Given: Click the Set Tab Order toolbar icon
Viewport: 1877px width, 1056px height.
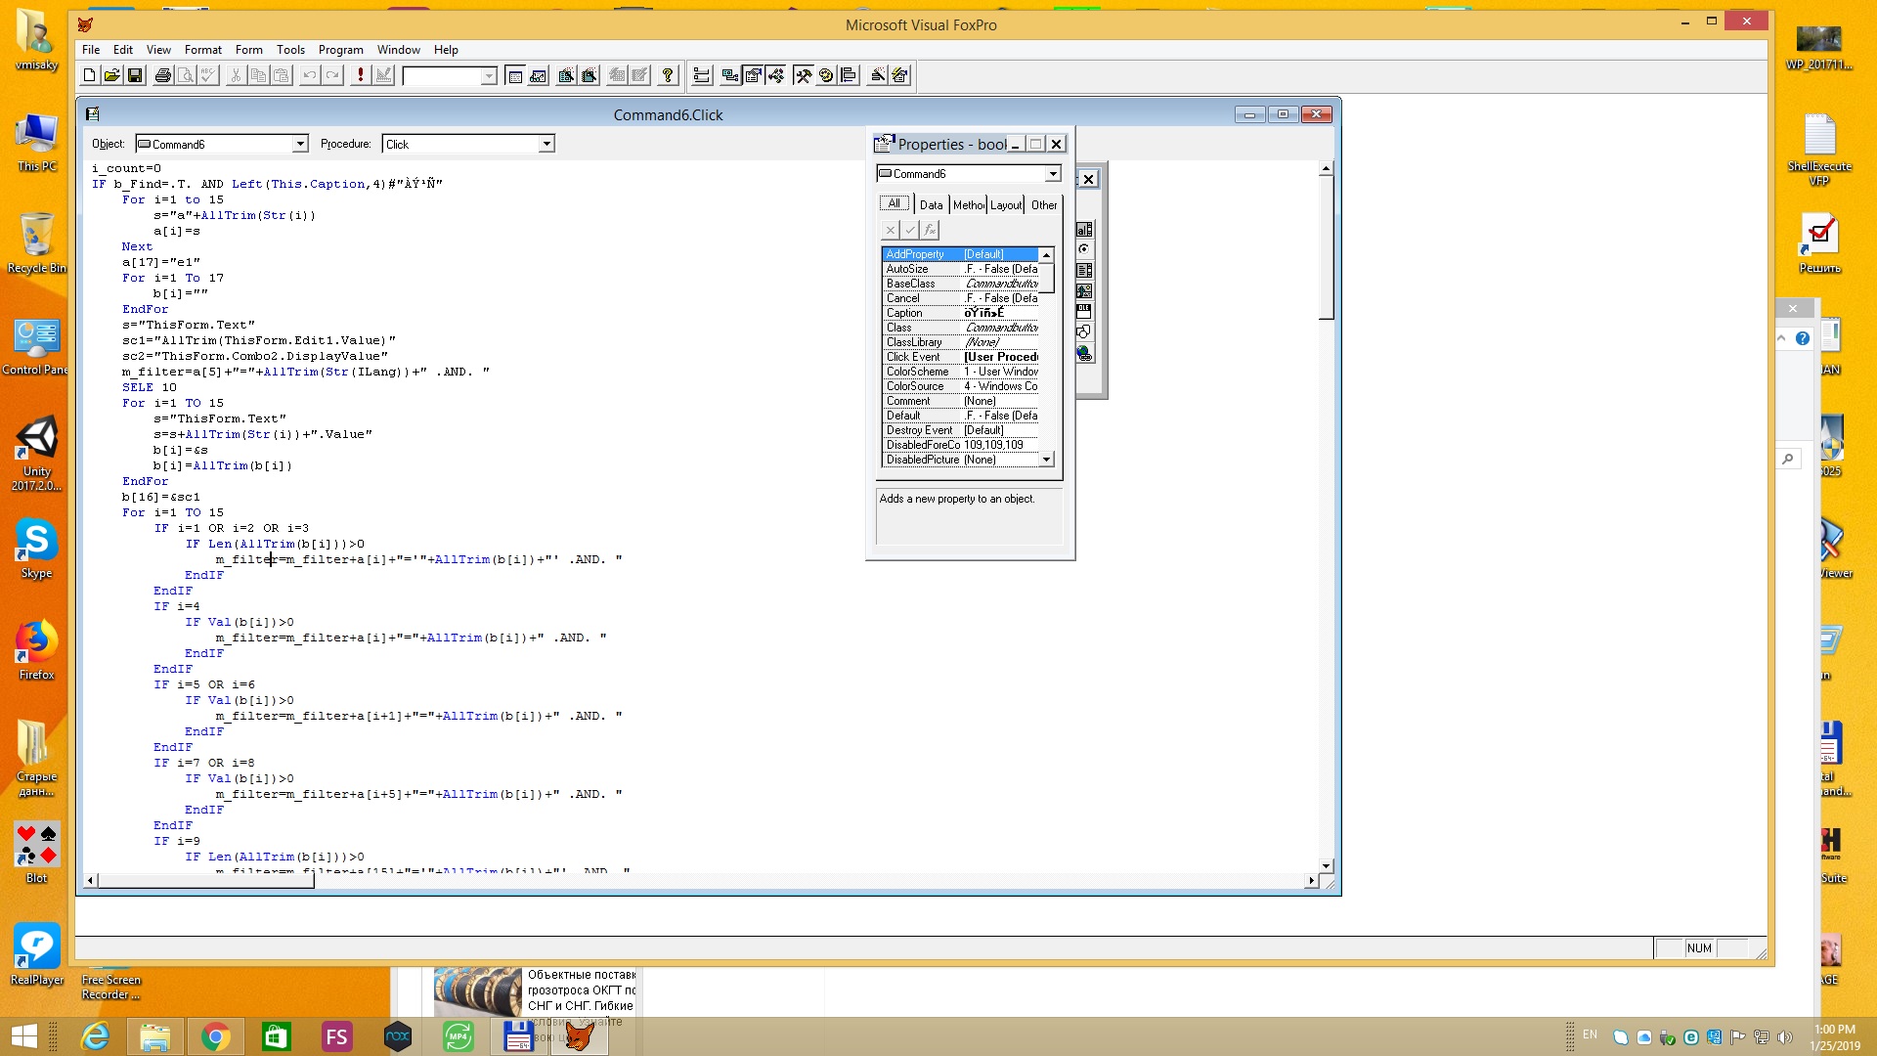Looking at the screenshot, I should [x=701, y=75].
